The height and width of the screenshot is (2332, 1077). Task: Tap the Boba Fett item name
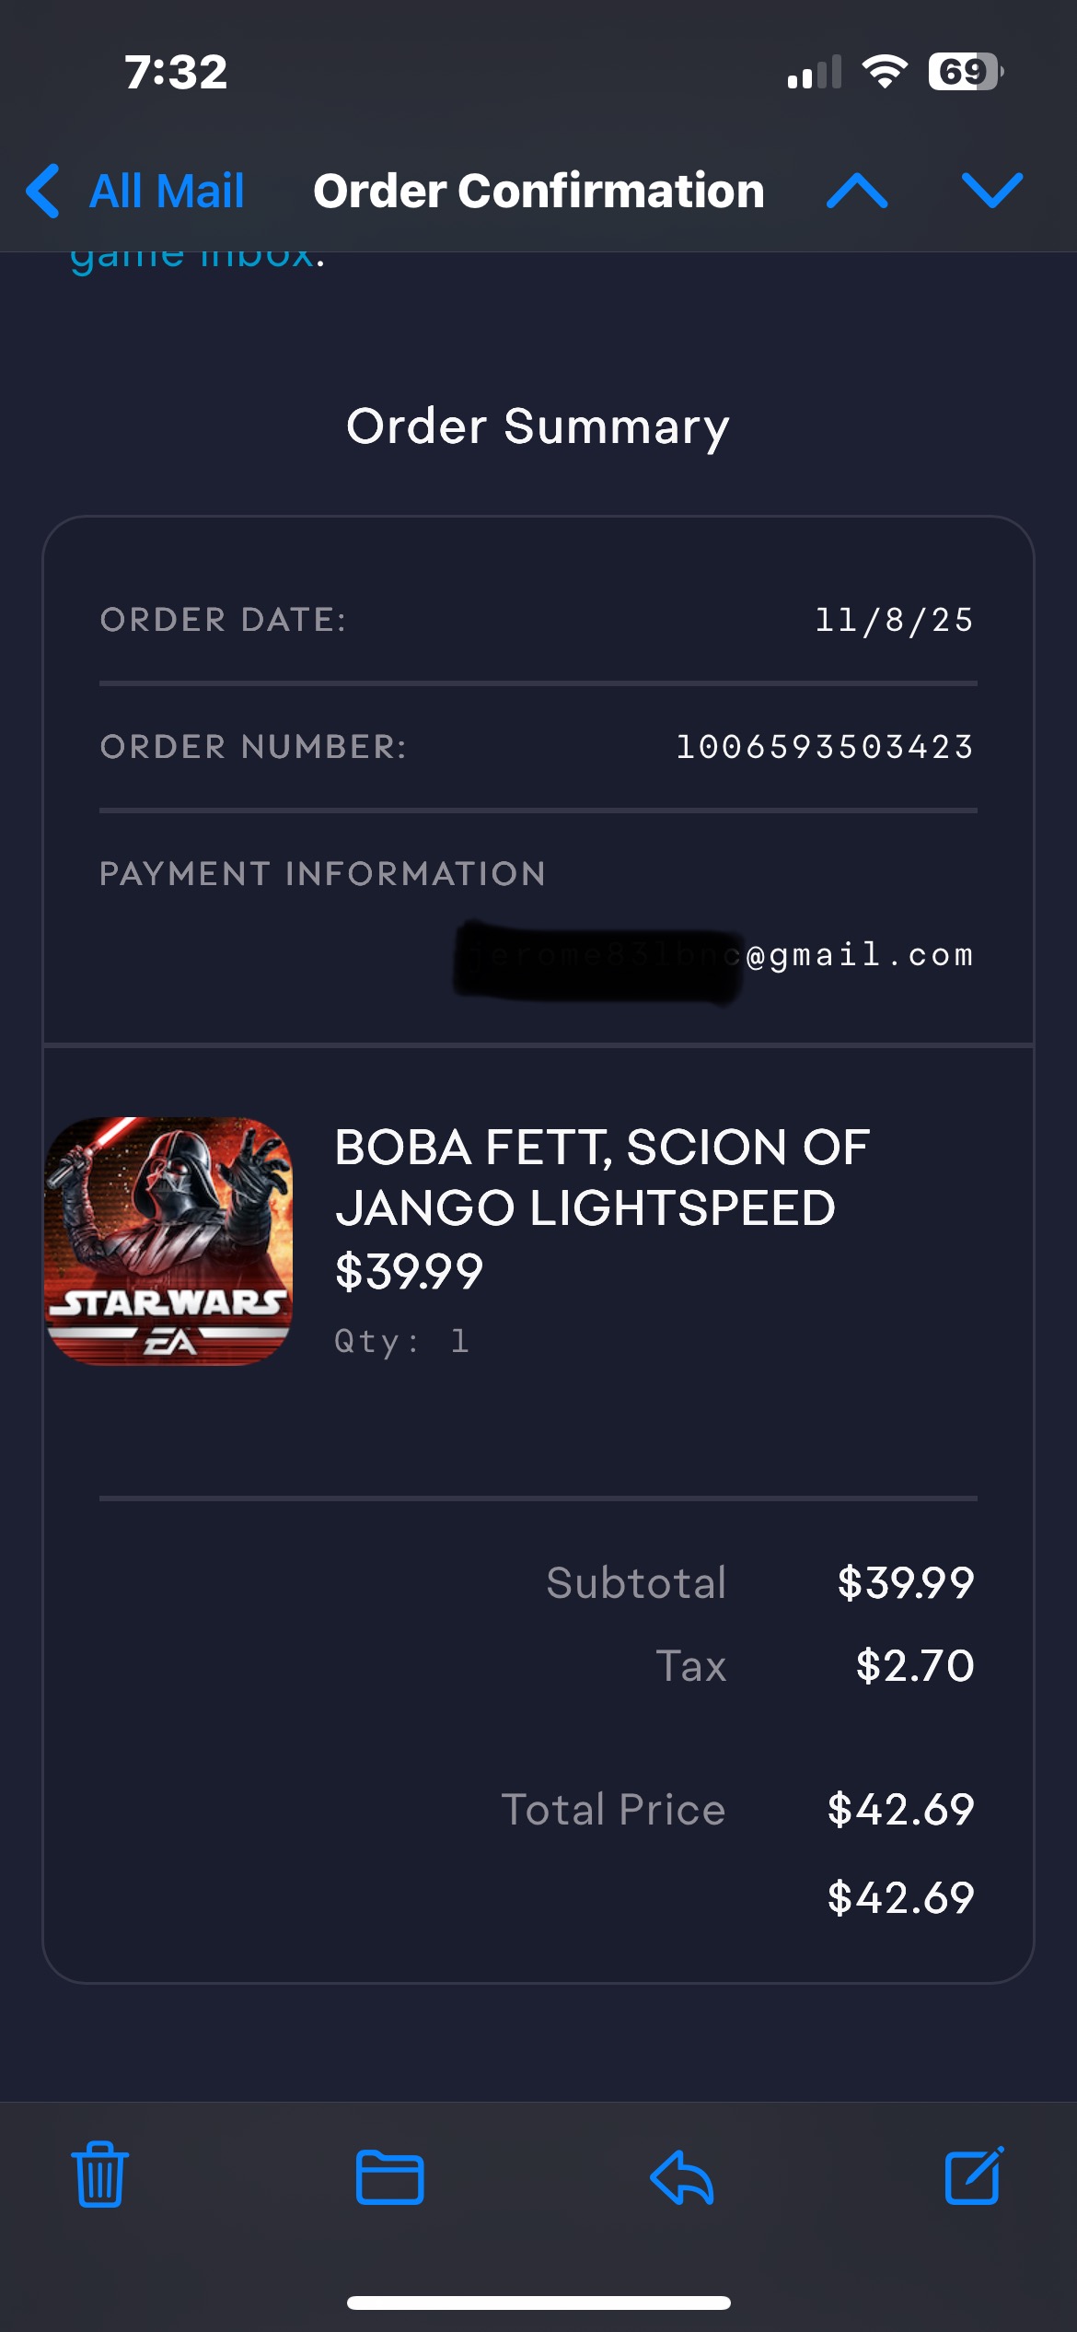pos(601,1177)
